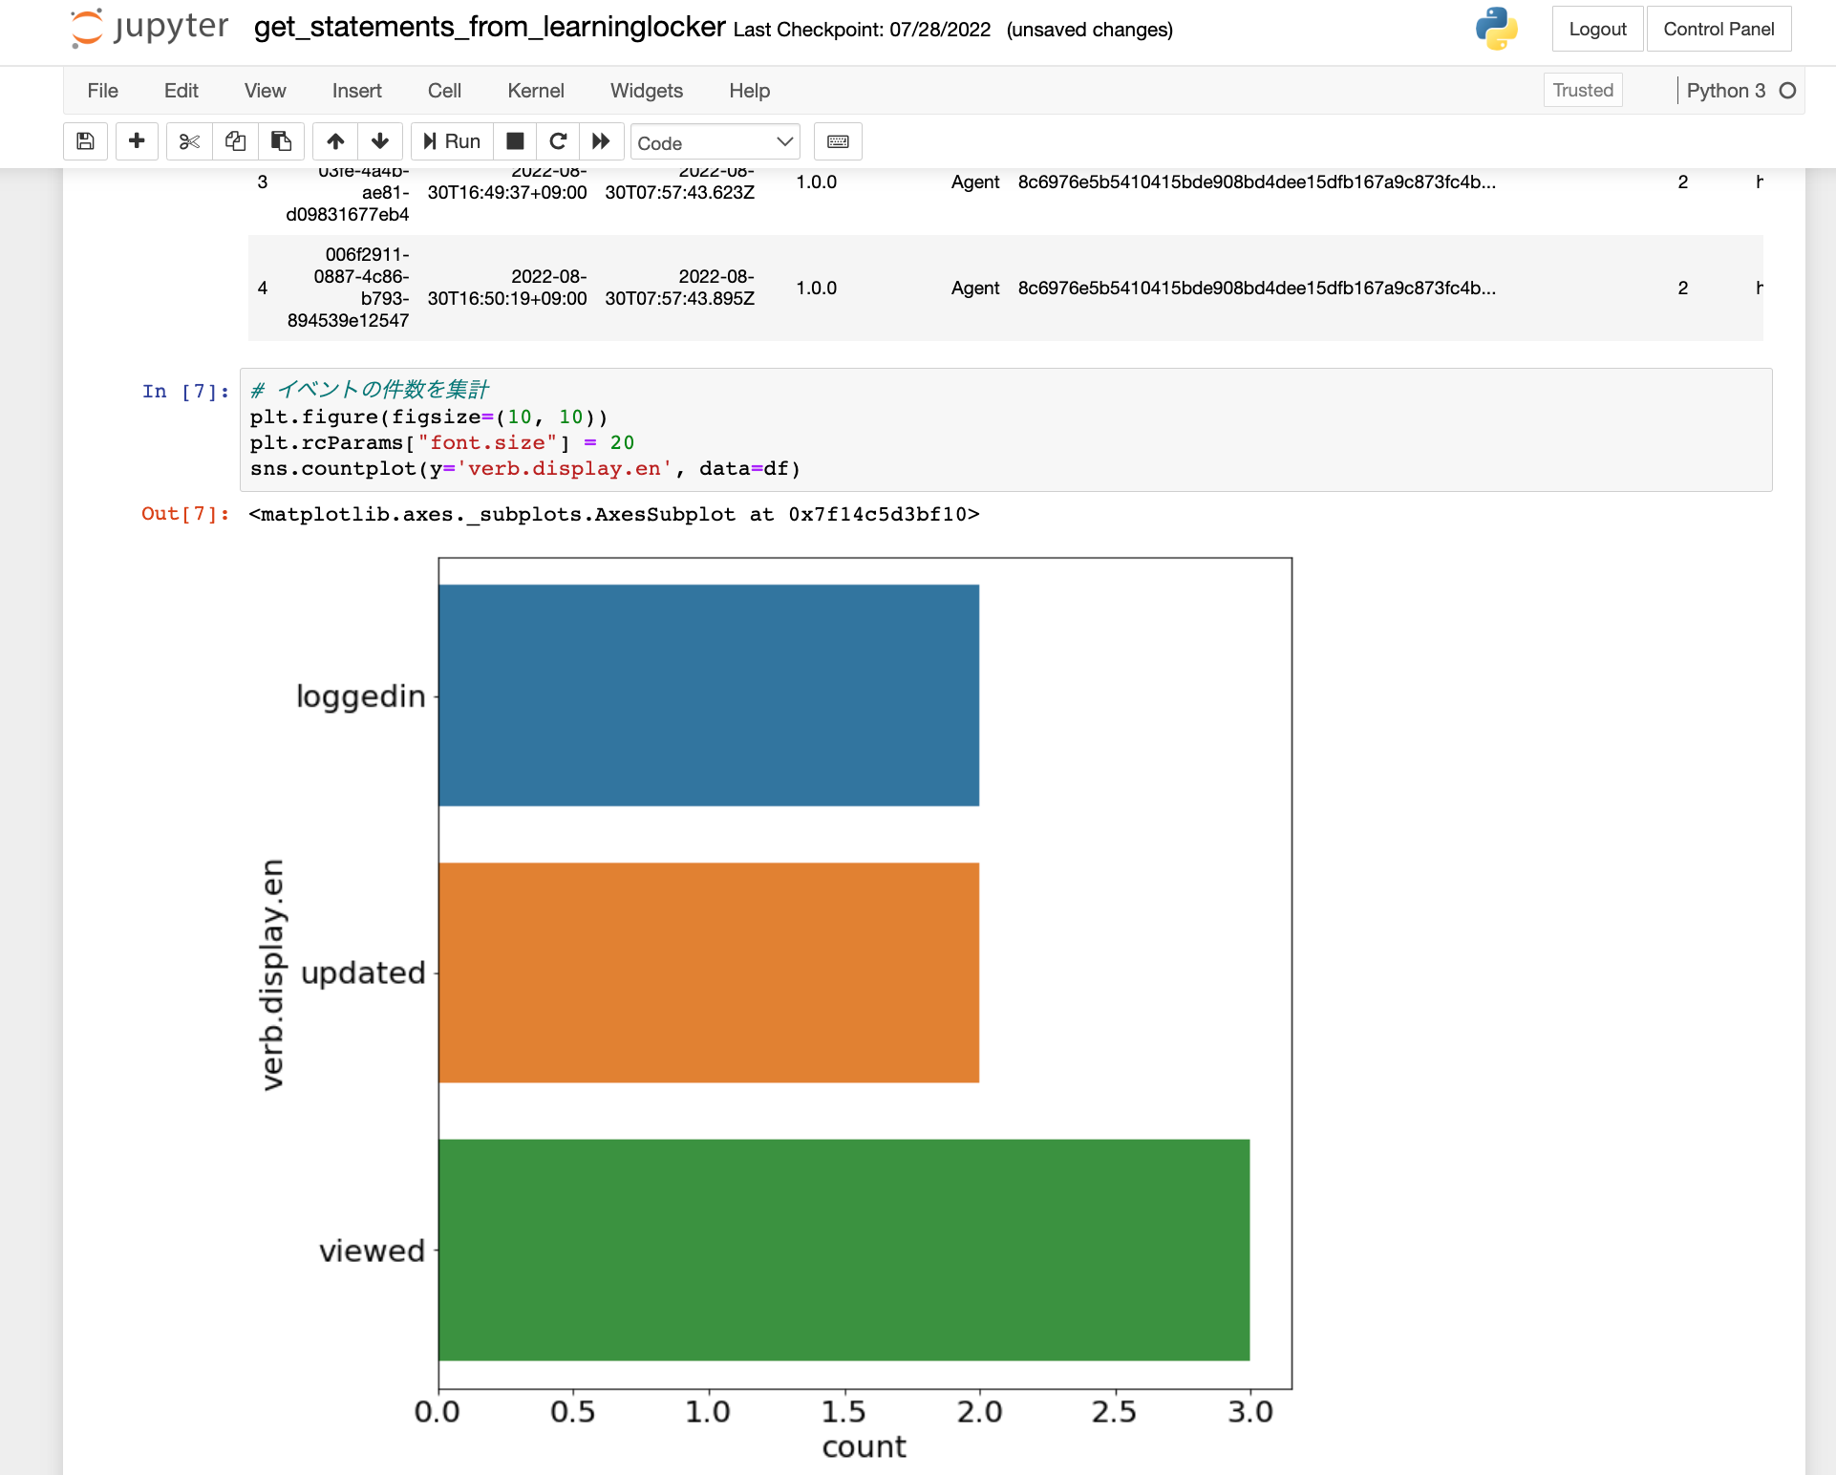1836x1475 pixels.
Task: Cut selected cells with the scissors icon
Action: coord(189,141)
